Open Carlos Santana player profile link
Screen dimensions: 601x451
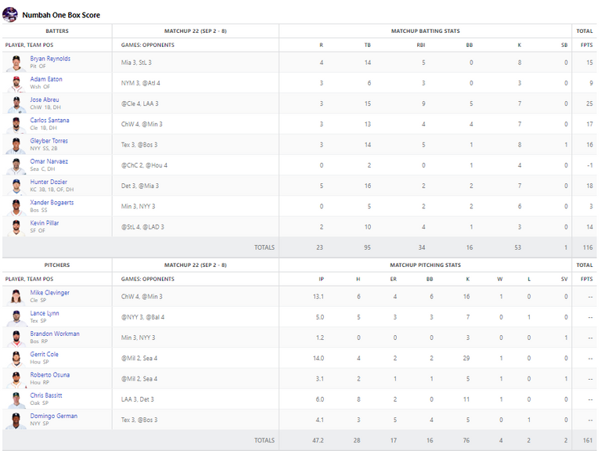click(x=49, y=120)
